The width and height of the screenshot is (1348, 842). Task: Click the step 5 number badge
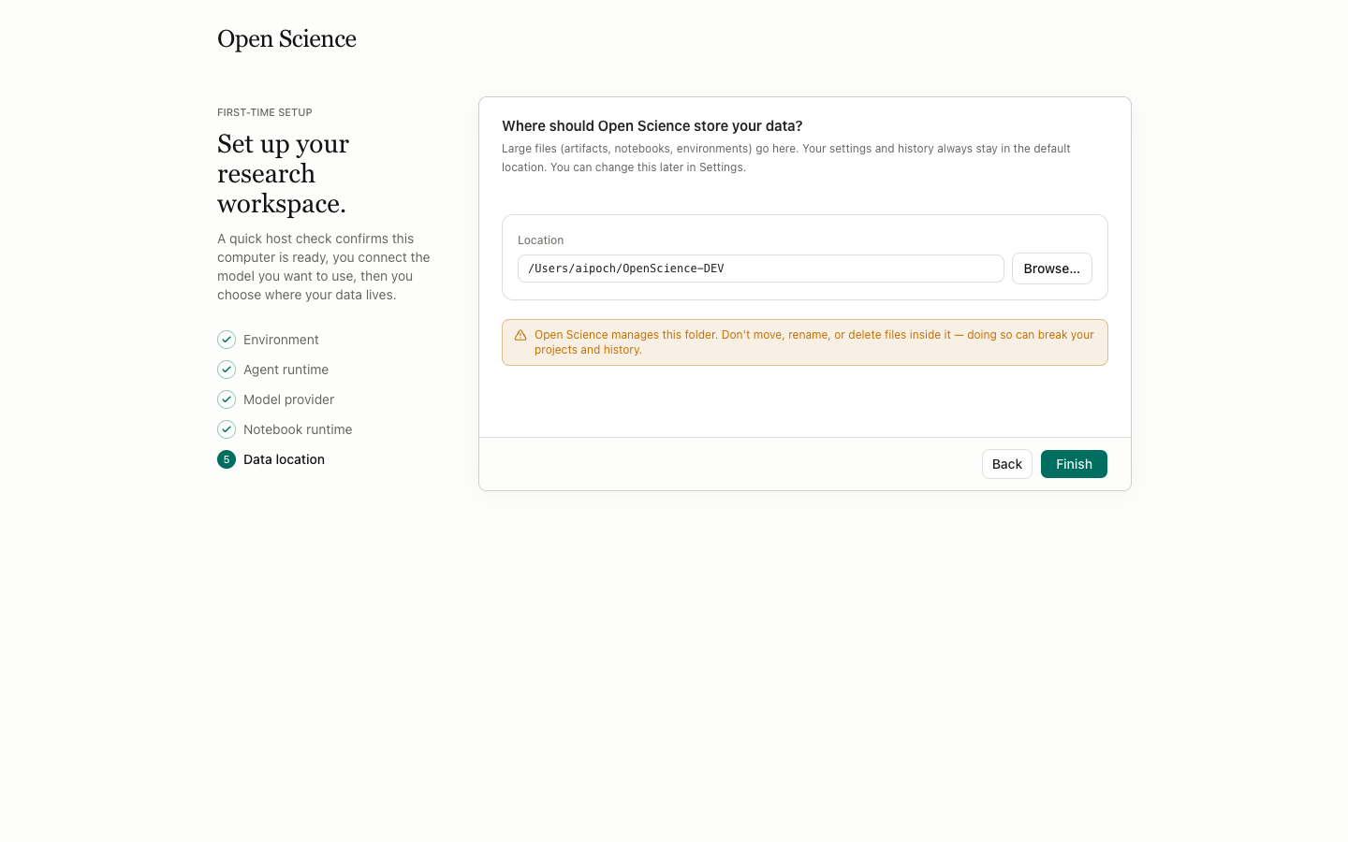tap(227, 459)
